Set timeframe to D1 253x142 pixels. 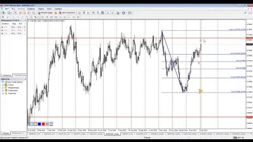pyautogui.click(x=69, y=17)
